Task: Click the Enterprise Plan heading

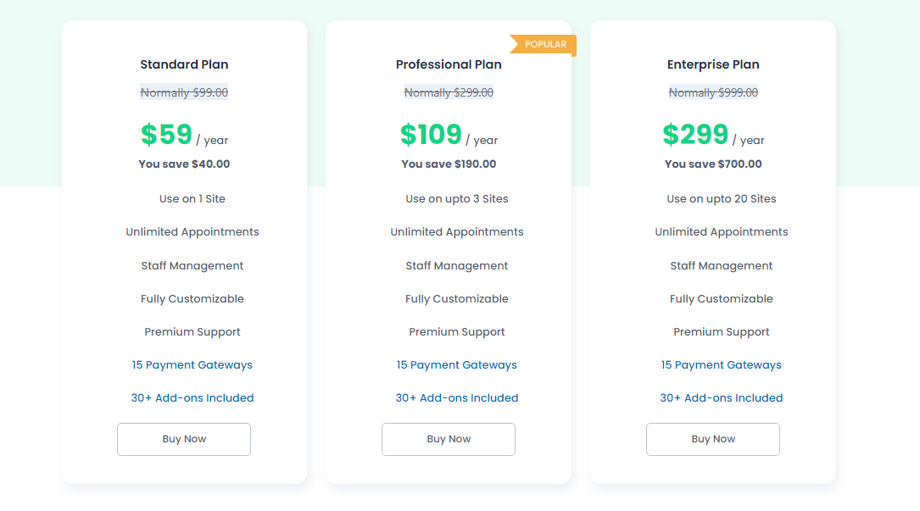Action: pyautogui.click(x=713, y=64)
